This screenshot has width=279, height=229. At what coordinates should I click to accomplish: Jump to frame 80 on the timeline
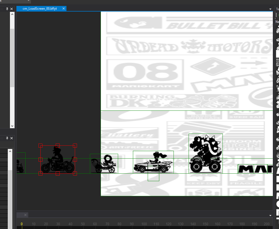[x=119, y=224]
